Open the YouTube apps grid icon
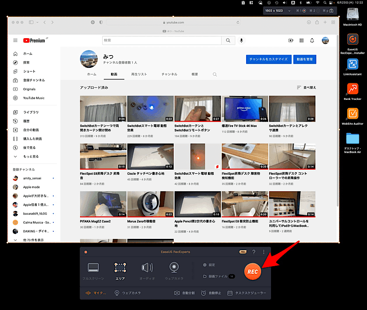 302,41
